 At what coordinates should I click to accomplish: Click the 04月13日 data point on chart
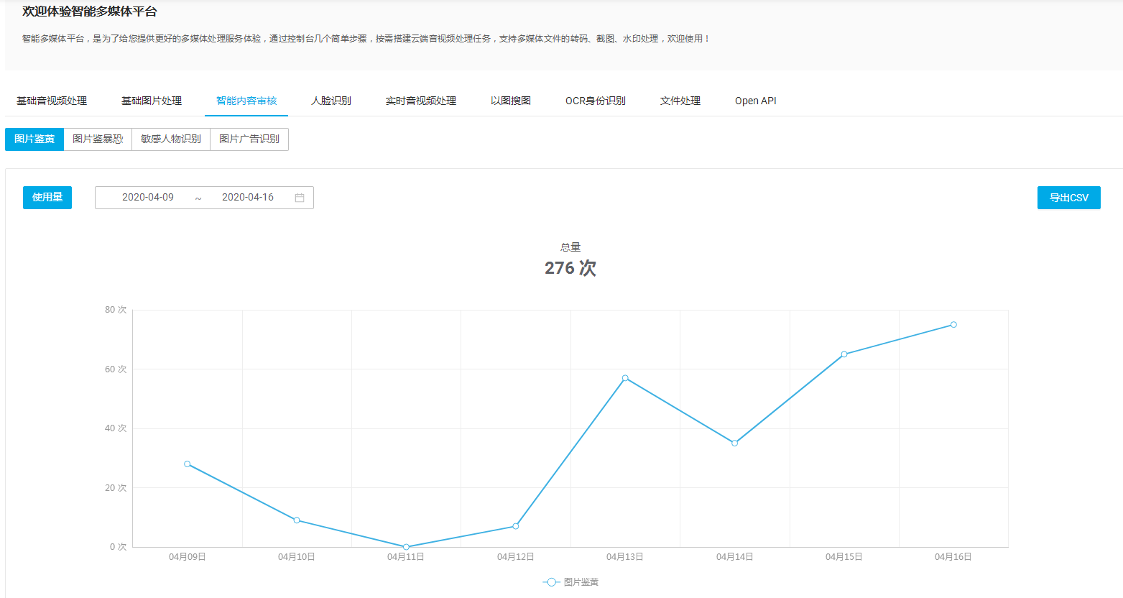625,378
